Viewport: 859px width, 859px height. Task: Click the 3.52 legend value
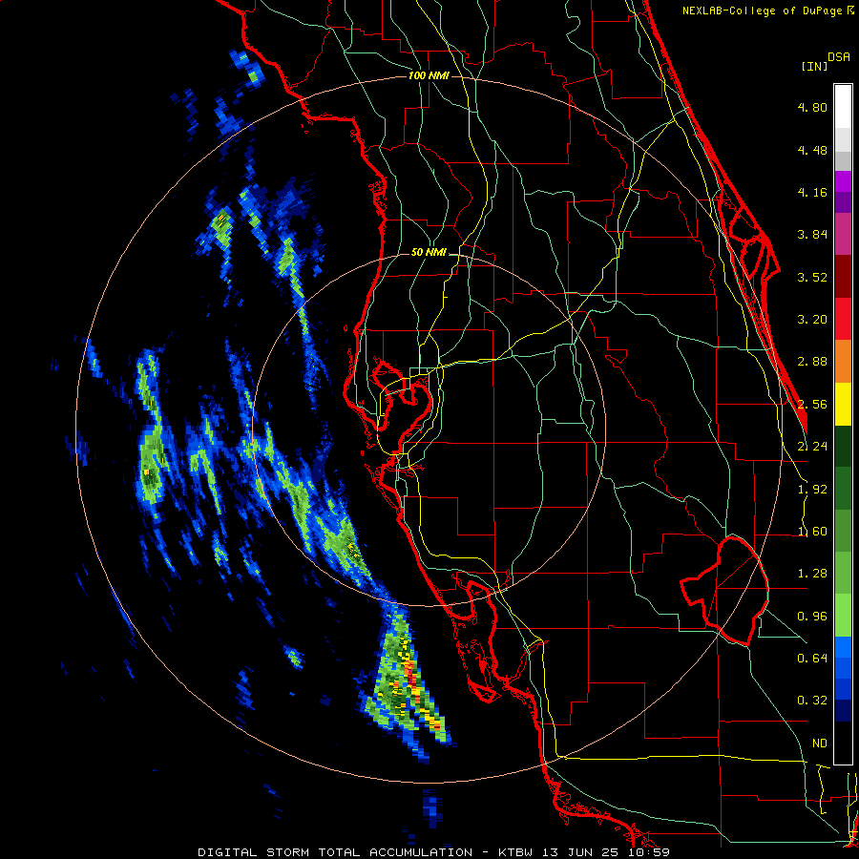click(x=812, y=277)
